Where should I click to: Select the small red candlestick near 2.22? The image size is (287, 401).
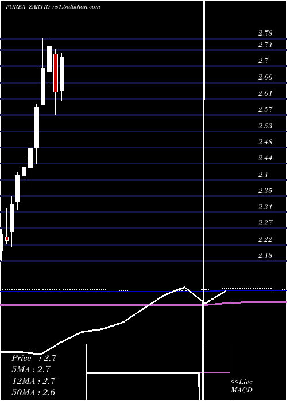7,238
